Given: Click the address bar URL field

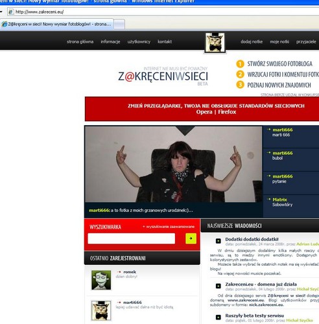Looking at the screenshot, I should point(164,12).
